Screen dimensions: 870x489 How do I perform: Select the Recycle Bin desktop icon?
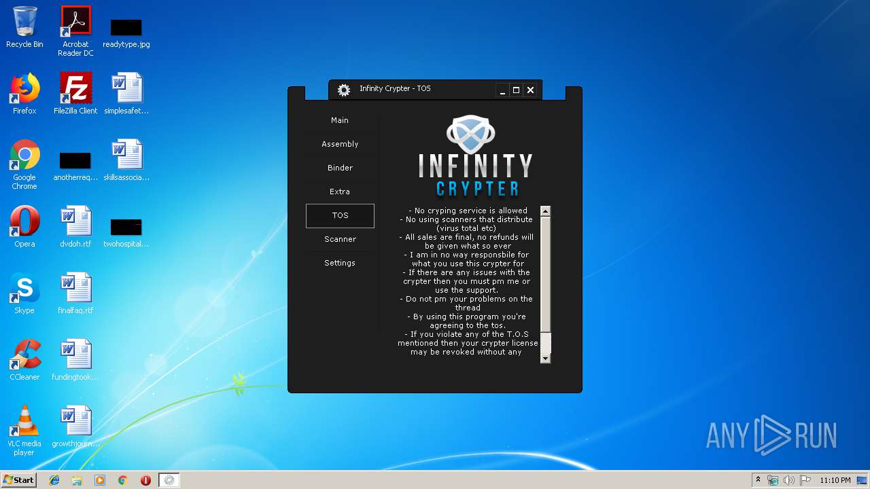tap(24, 28)
